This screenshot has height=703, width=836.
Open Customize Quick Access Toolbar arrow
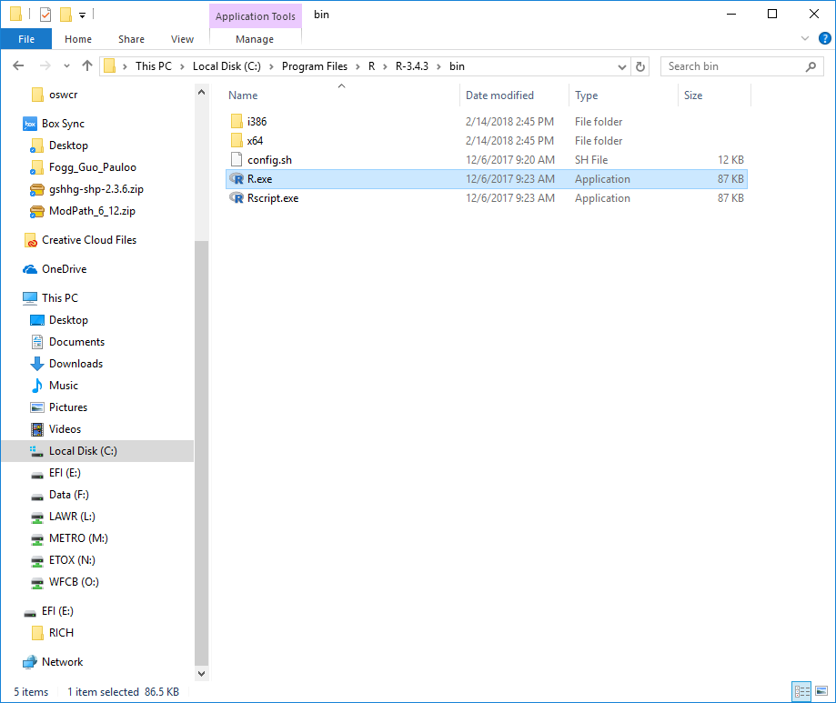tap(82, 15)
